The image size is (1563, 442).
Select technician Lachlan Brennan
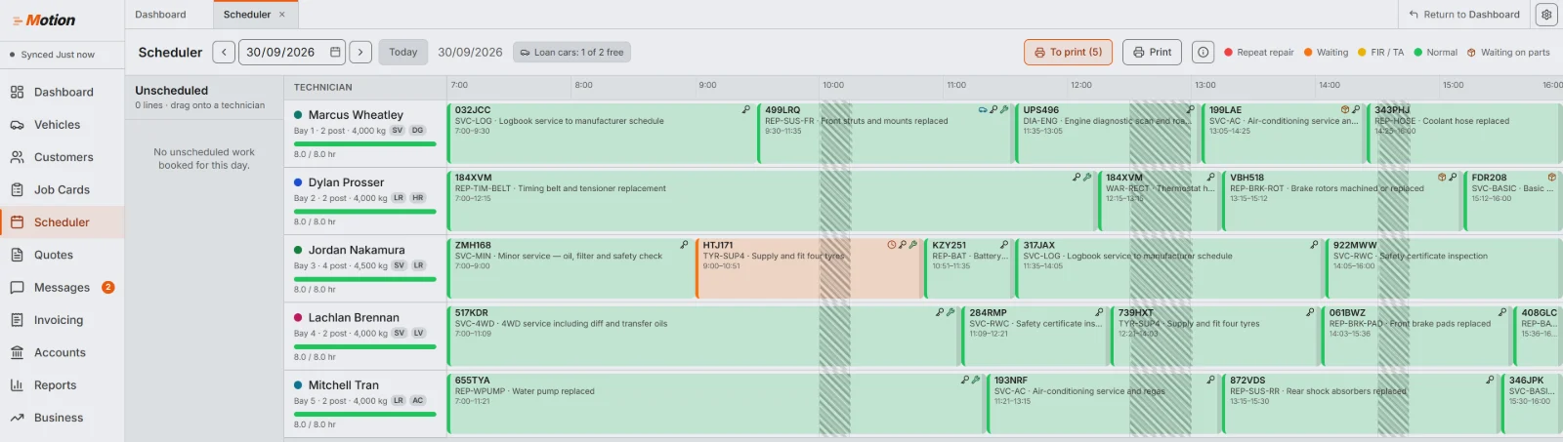point(354,317)
